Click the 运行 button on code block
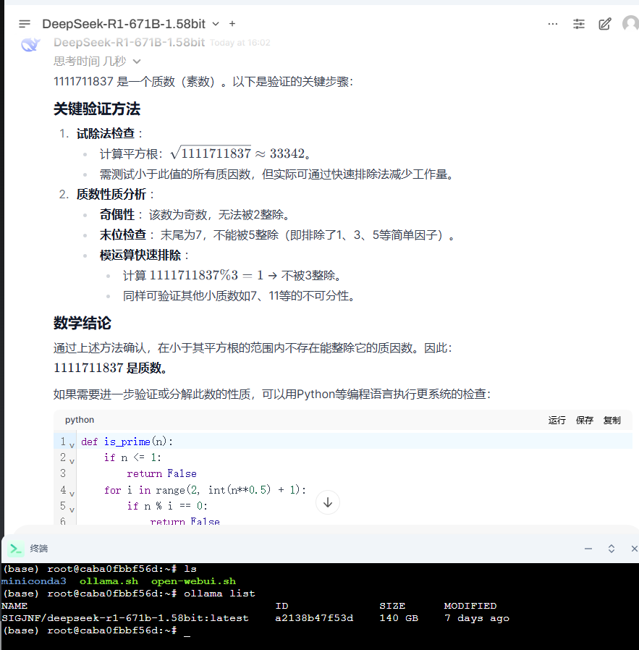The height and width of the screenshot is (650, 639). pyautogui.click(x=557, y=421)
